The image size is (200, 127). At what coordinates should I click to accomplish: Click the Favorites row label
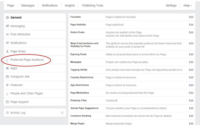pos(75,17)
